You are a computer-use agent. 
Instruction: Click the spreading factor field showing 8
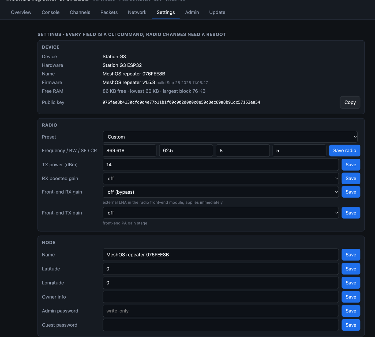243,151
